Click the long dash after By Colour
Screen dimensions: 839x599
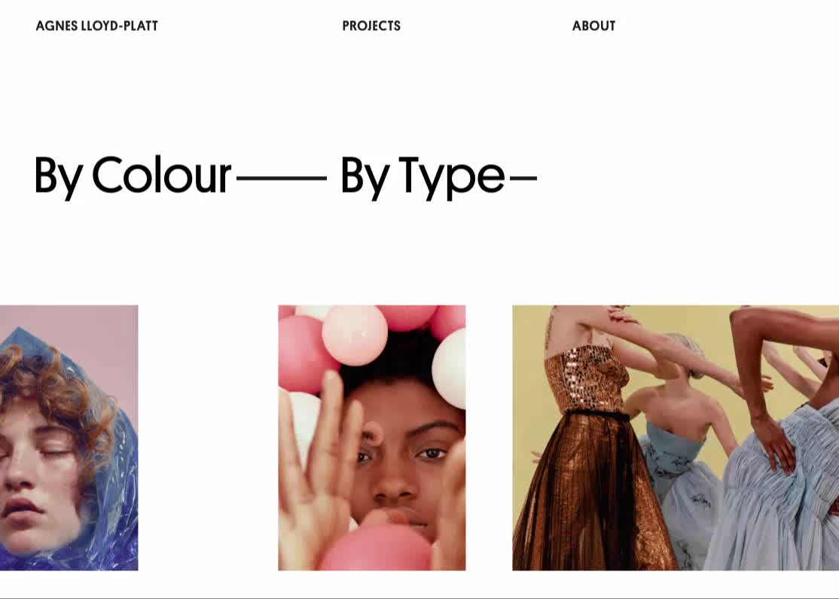(282, 178)
